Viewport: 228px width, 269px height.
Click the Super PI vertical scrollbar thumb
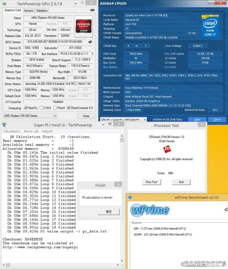[x=122, y=140]
